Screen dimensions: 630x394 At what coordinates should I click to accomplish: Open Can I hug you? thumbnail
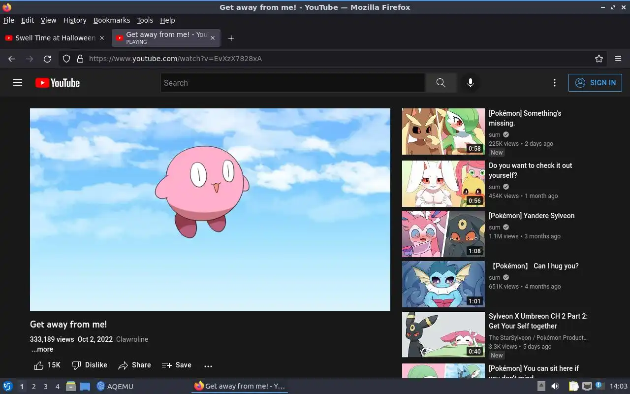[443, 284]
